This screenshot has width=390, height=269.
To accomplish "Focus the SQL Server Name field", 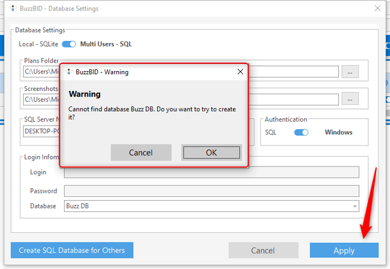I will click(41, 132).
